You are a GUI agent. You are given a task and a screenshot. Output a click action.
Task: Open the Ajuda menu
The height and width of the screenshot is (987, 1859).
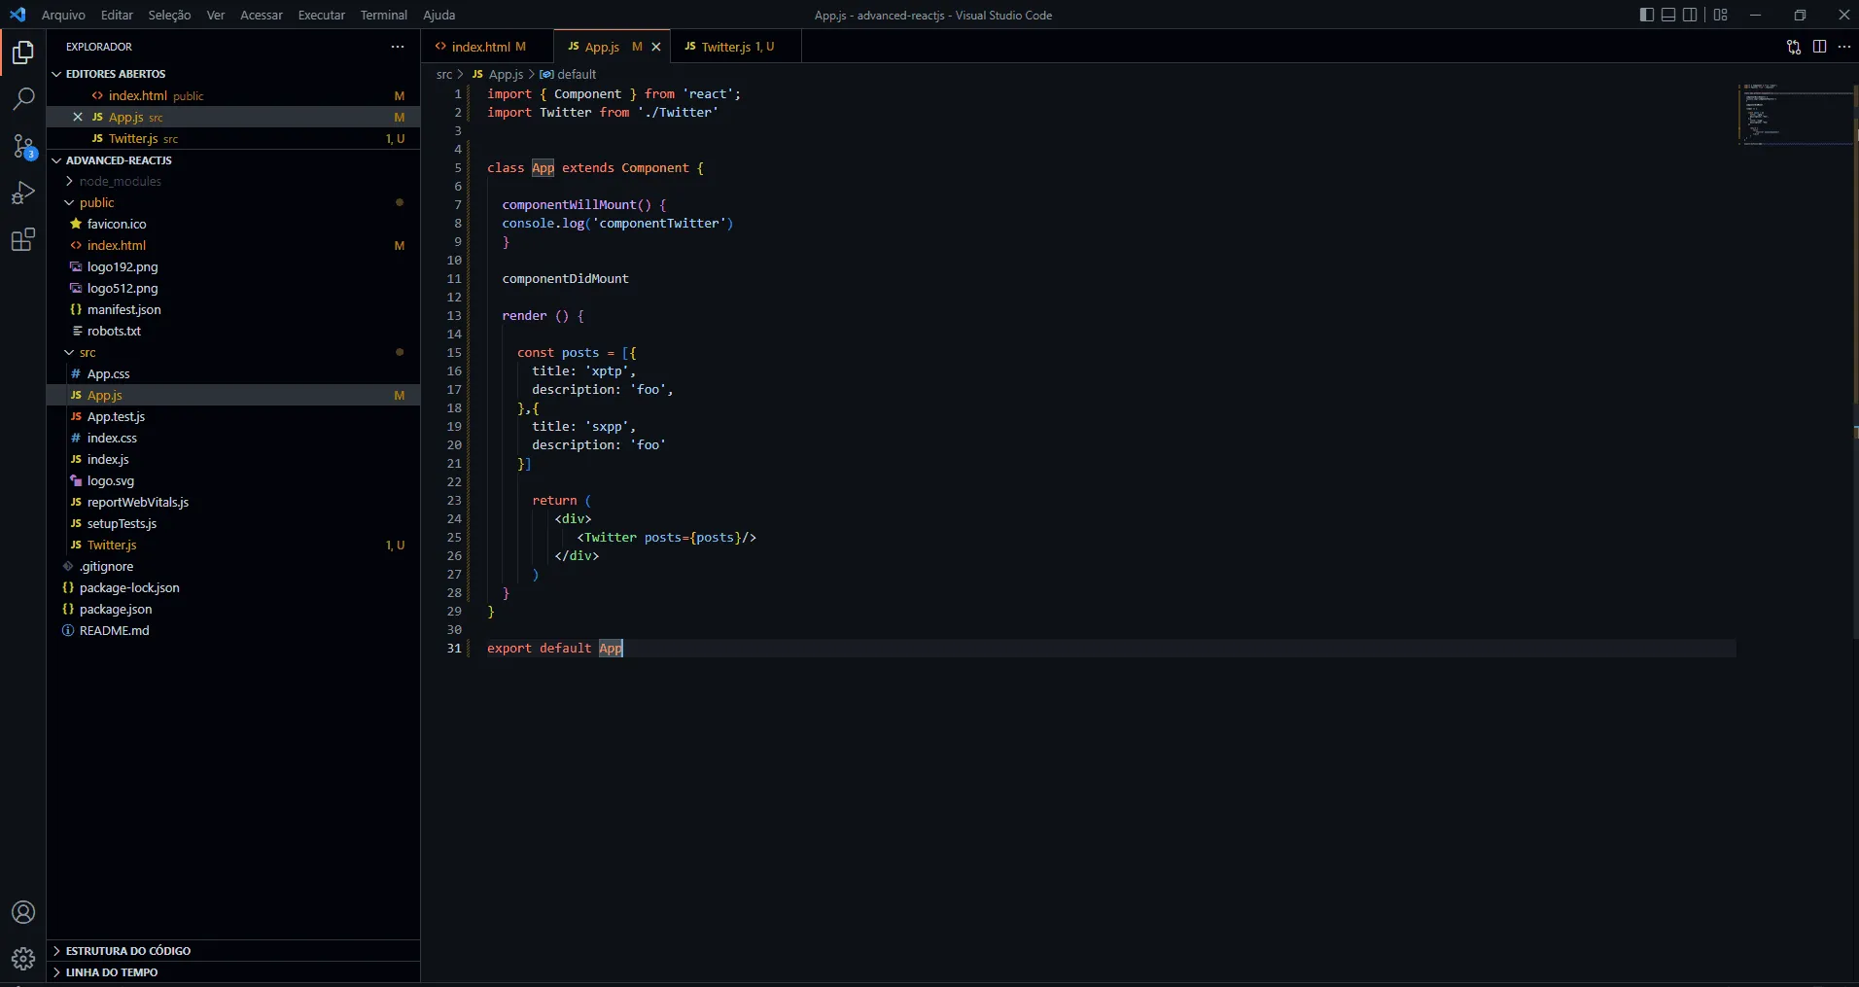[x=439, y=15]
